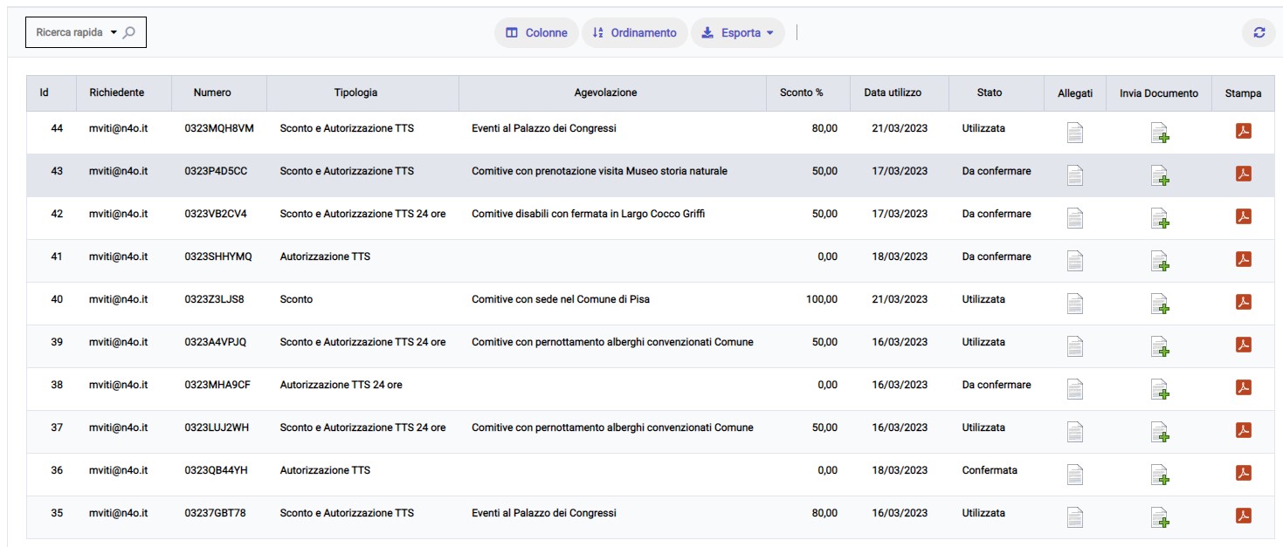Click the Ordinamento sorting button

tap(634, 33)
